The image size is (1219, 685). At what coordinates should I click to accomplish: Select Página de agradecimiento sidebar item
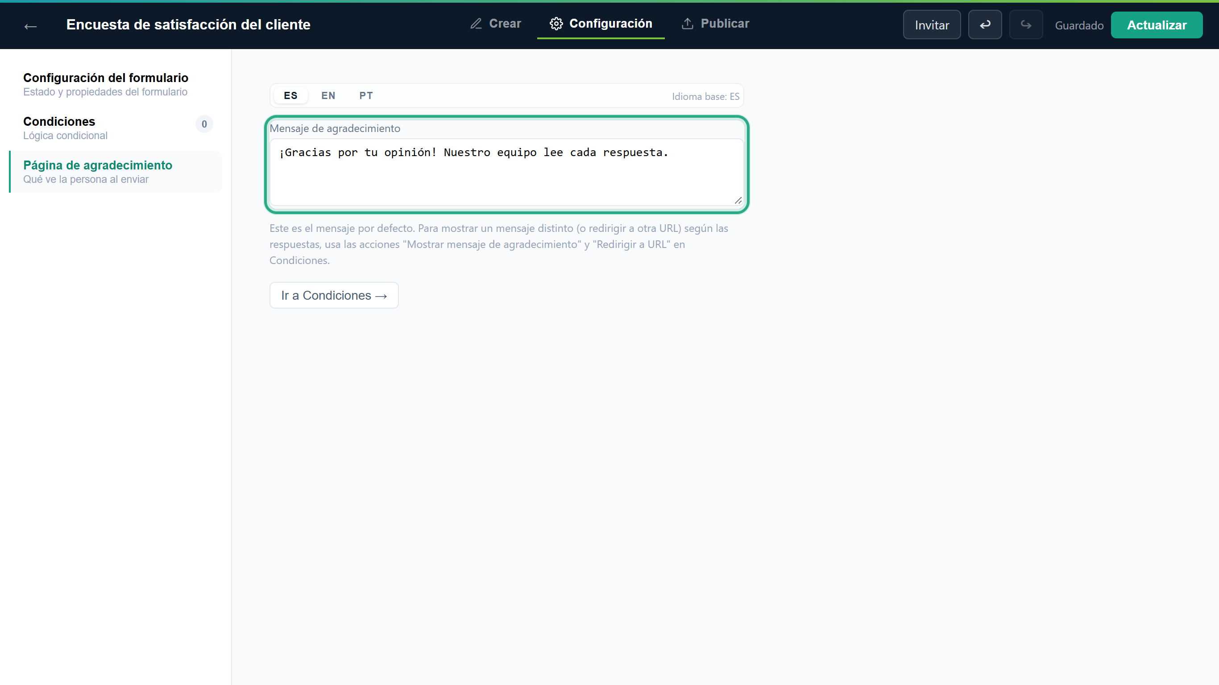(116, 172)
